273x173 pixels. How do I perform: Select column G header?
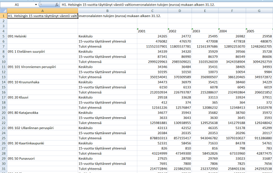point(259,11)
